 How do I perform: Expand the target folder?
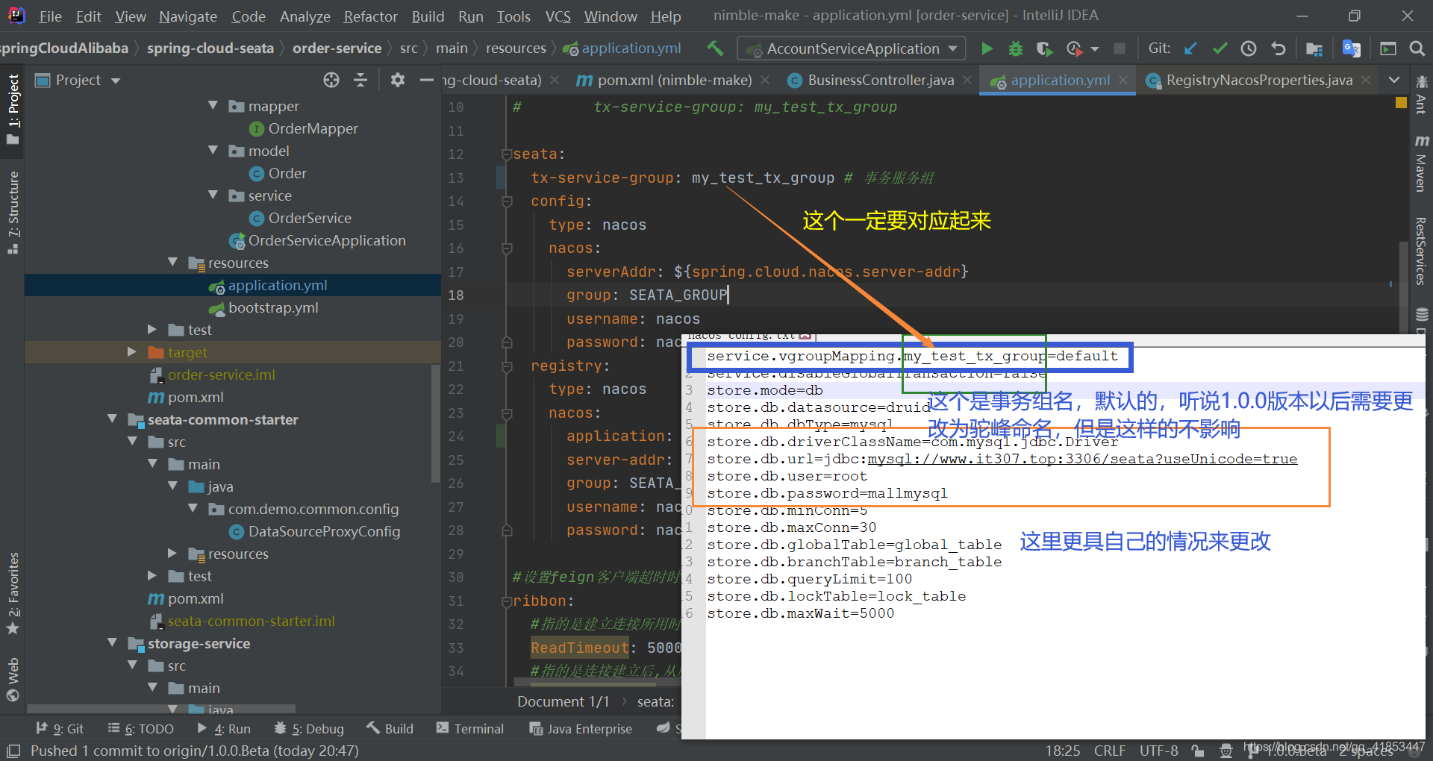point(132,352)
